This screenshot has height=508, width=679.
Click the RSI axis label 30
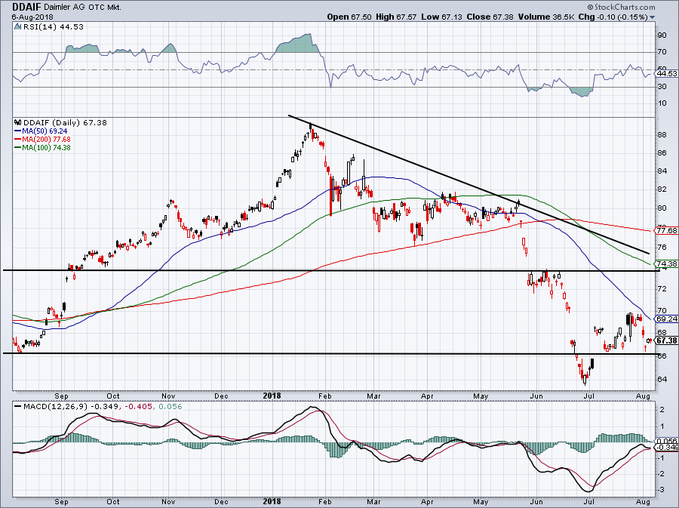[x=662, y=87]
